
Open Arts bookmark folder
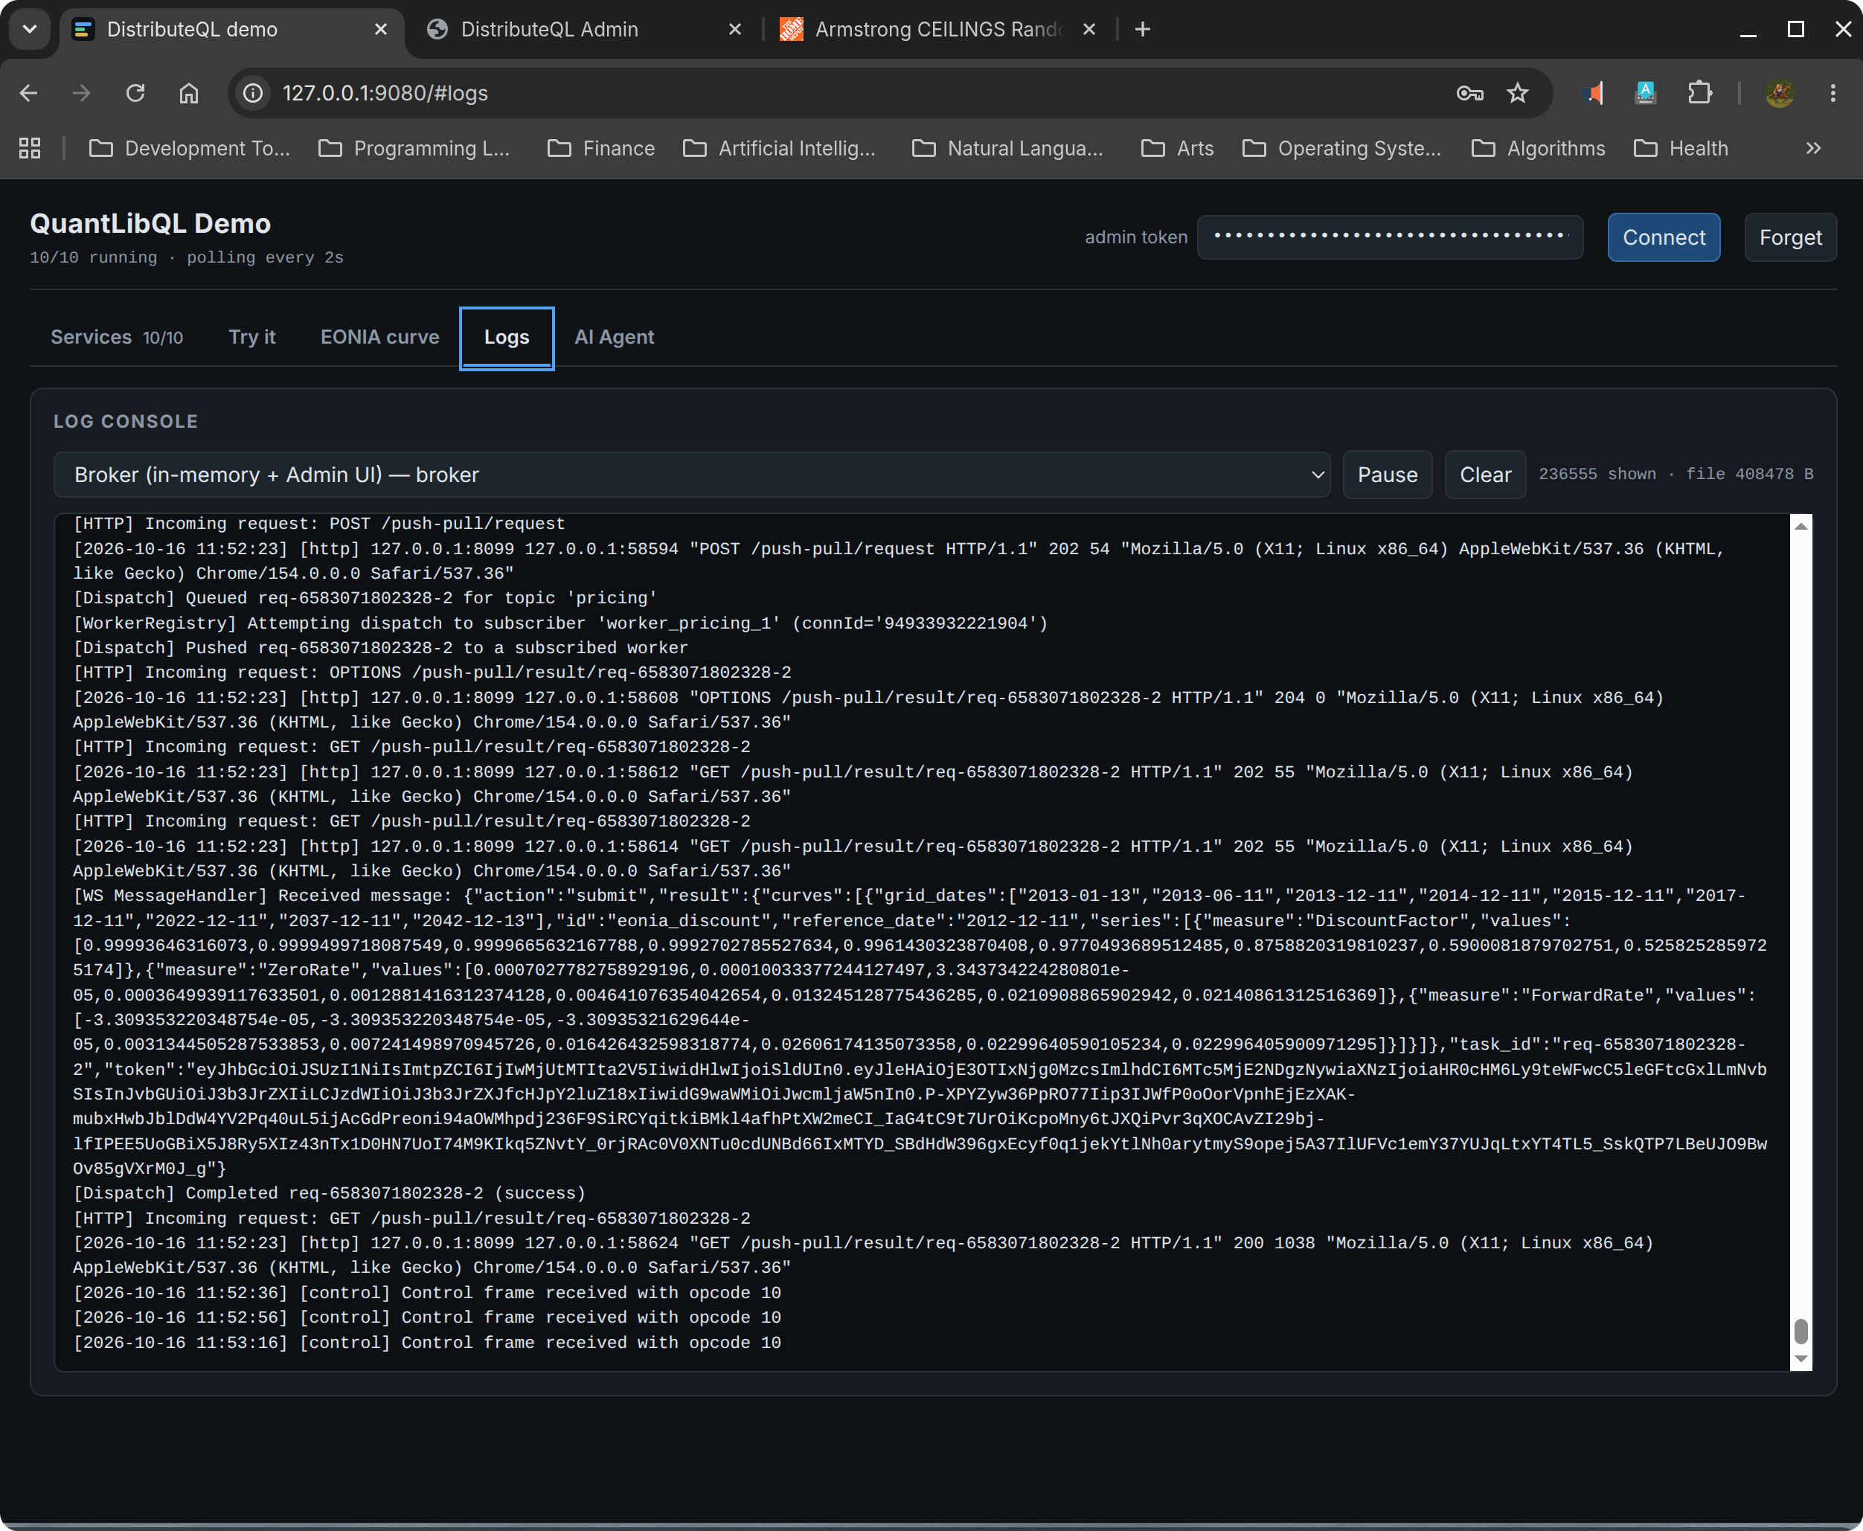pos(1178,148)
